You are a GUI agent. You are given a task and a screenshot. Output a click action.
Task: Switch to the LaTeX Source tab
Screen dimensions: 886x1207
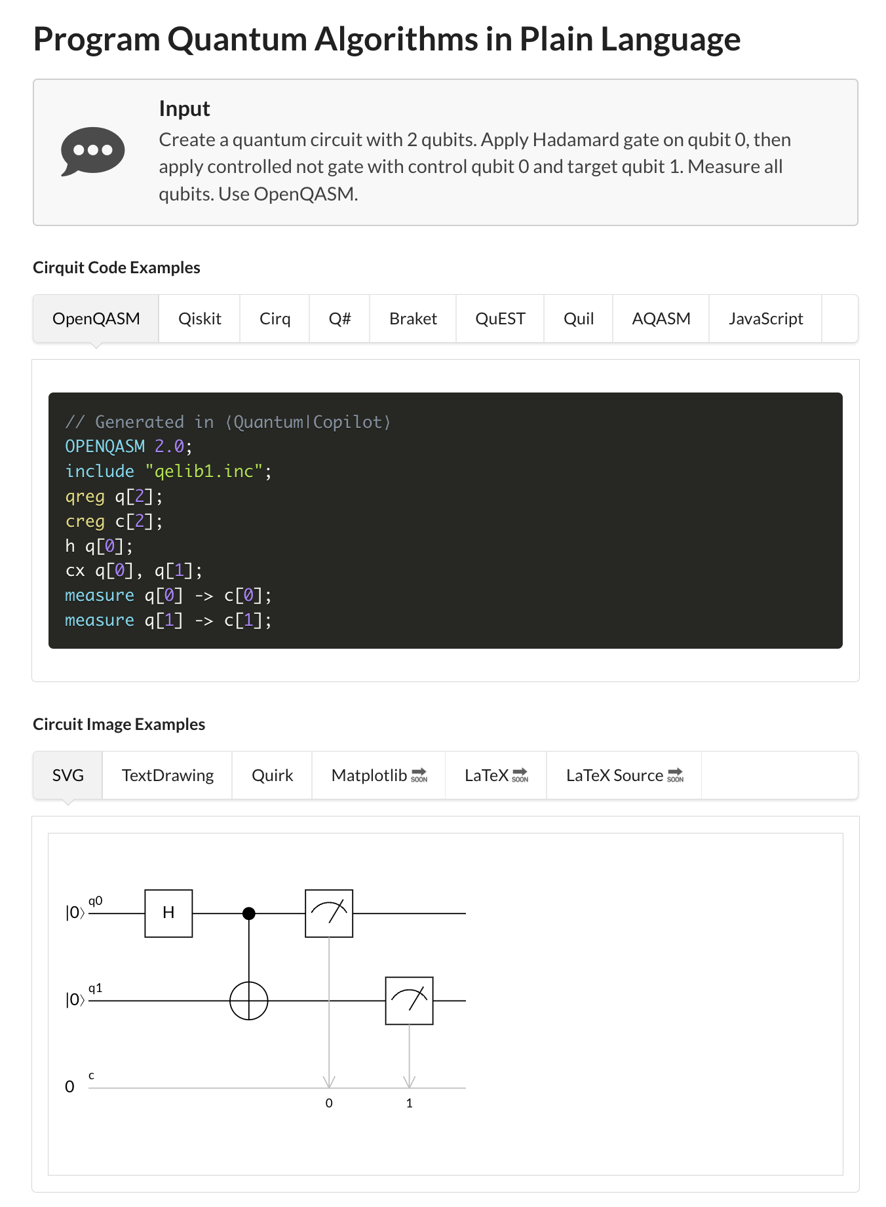pyautogui.click(x=624, y=775)
